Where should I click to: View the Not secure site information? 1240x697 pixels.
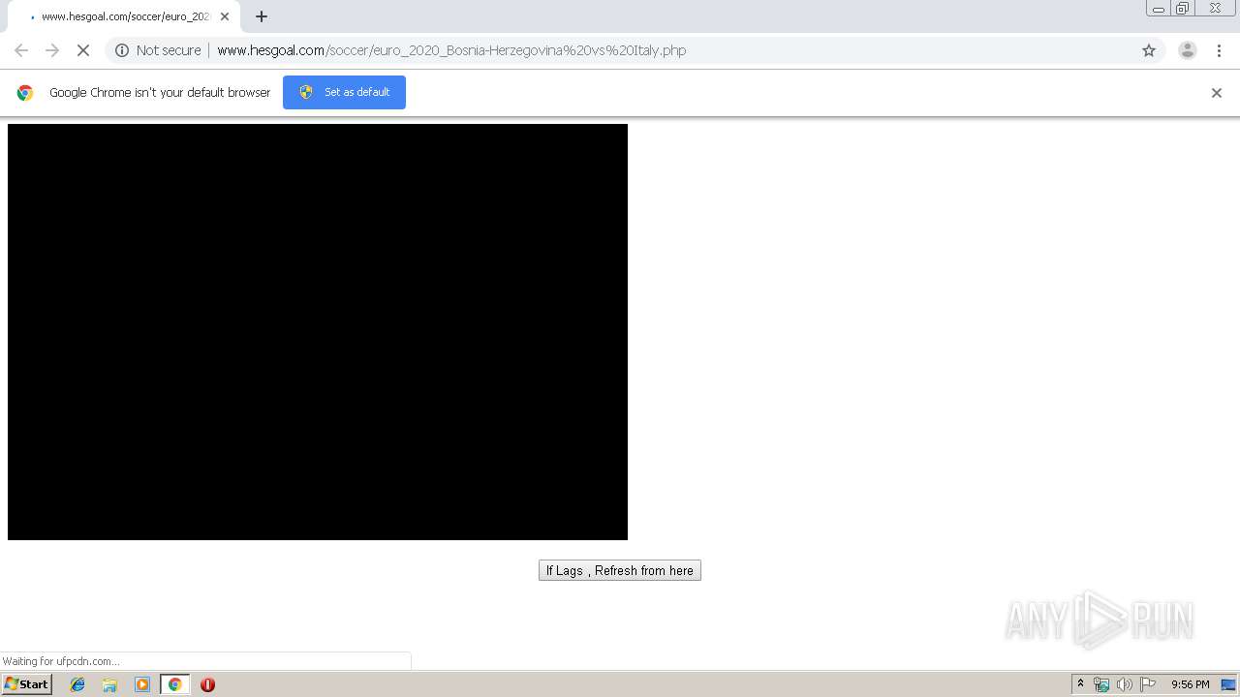[x=158, y=50]
